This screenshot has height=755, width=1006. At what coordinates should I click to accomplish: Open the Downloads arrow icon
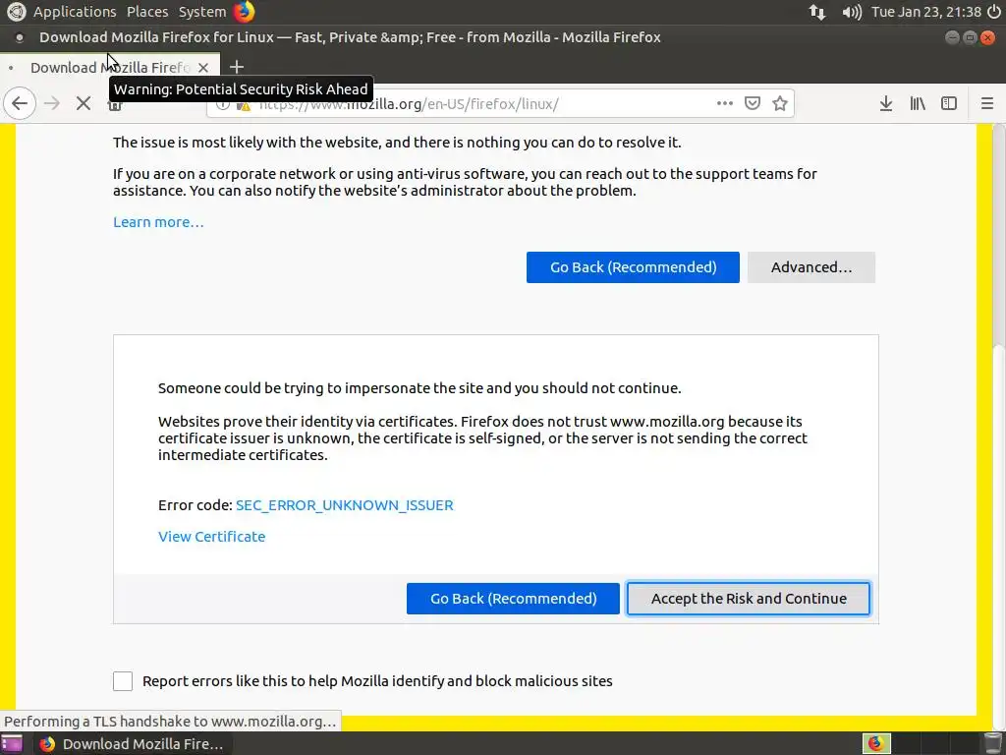[886, 103]
